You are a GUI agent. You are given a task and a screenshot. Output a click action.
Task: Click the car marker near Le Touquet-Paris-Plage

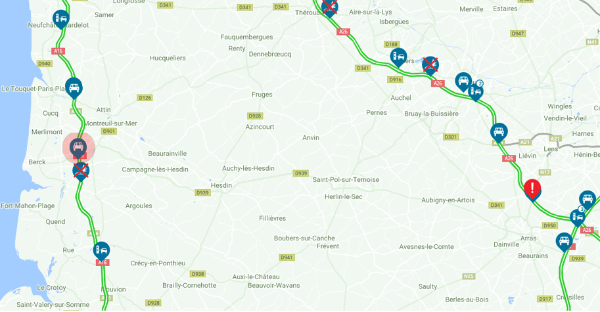tap(74, 87)
